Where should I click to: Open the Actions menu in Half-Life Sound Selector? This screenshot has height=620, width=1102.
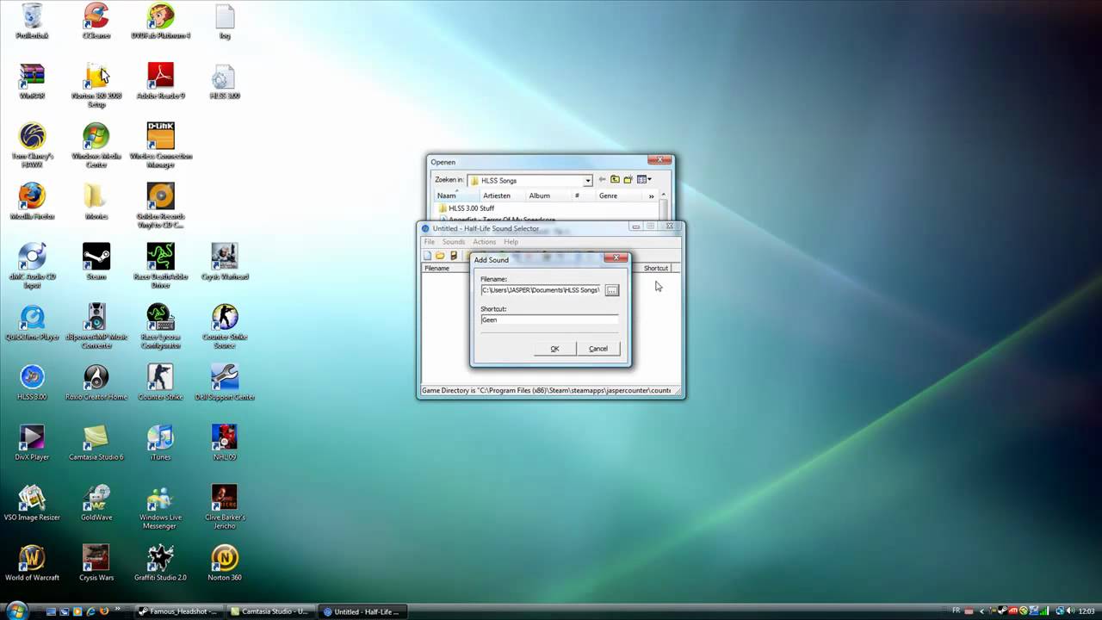pyautogui.click(x=485, y=242)
